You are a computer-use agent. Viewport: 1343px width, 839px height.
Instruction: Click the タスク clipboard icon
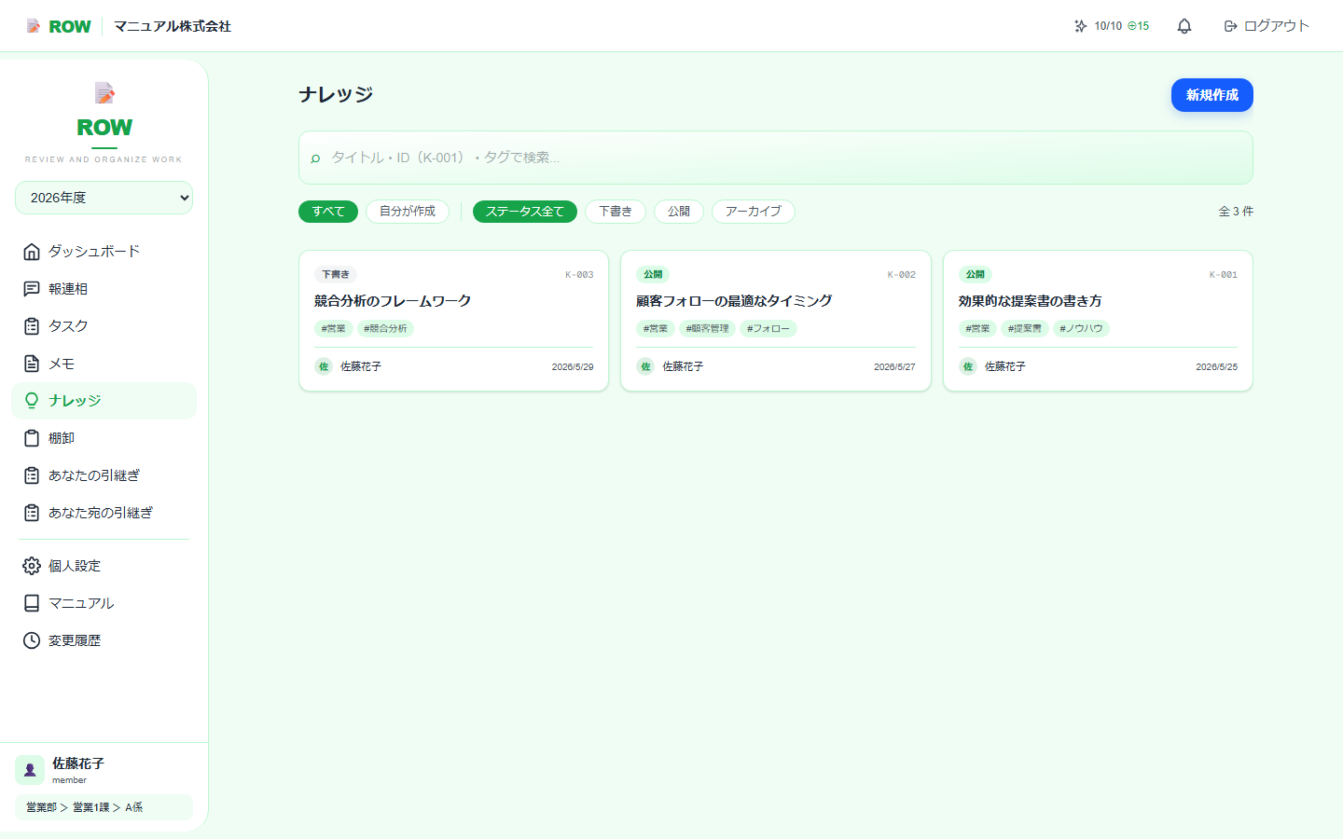click(x=32, y=326)
